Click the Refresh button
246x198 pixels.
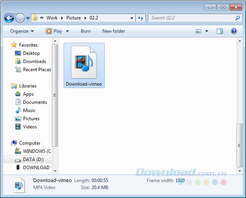[x=141, y=18]
